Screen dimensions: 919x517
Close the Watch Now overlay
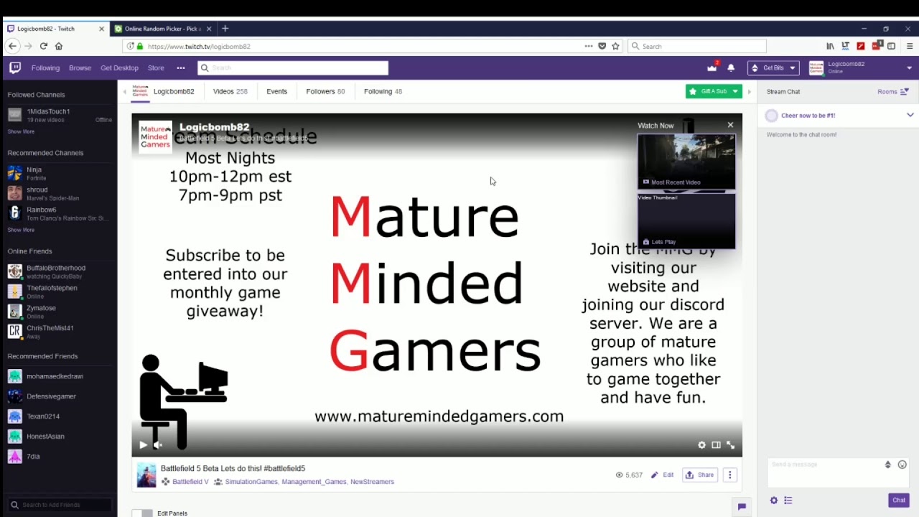(730, 125)
